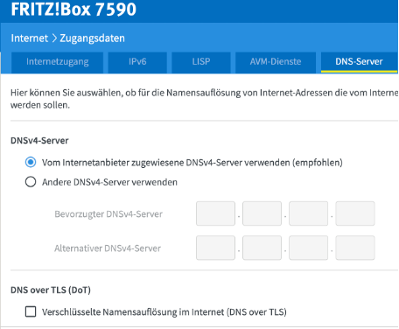Open the LISP tab
The image size is (399, 329).
201,62
